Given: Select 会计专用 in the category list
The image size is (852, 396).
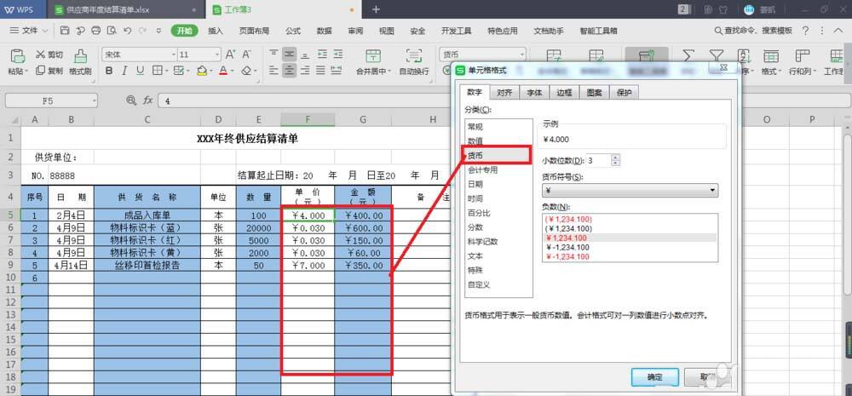Looking at the screenshot, I should coord(482,169).
